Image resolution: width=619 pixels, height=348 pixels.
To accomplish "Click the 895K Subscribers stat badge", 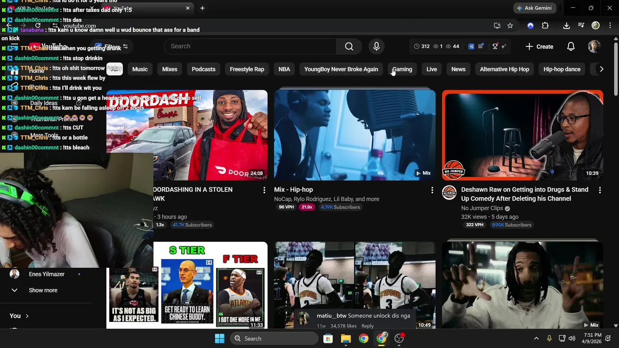I will tap(511, 225).
